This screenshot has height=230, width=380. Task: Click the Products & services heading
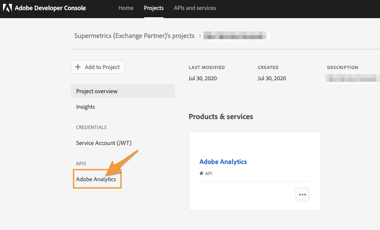pyautogui.click(x=221, y=117)
